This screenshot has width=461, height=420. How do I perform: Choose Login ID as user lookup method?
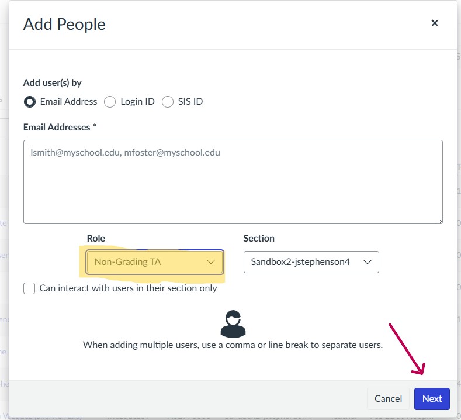(110, 102)
